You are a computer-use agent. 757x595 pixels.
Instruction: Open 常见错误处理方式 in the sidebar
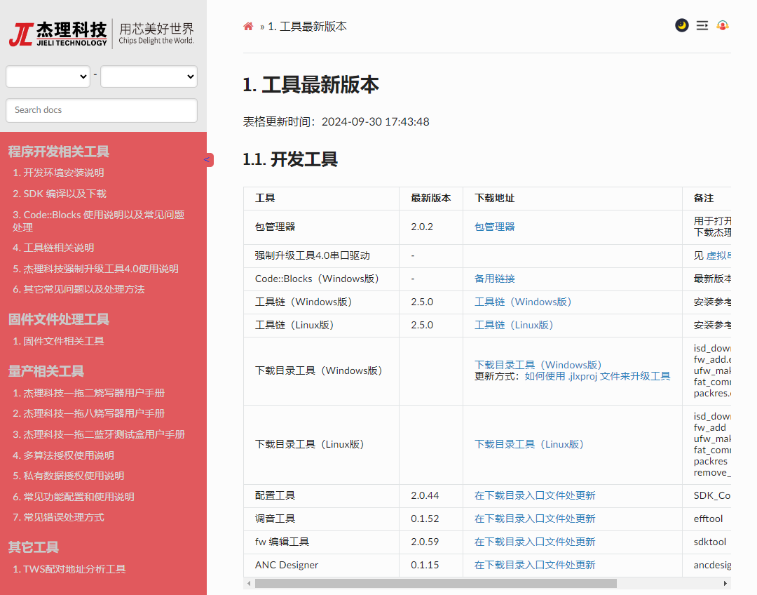pos(58,518)
